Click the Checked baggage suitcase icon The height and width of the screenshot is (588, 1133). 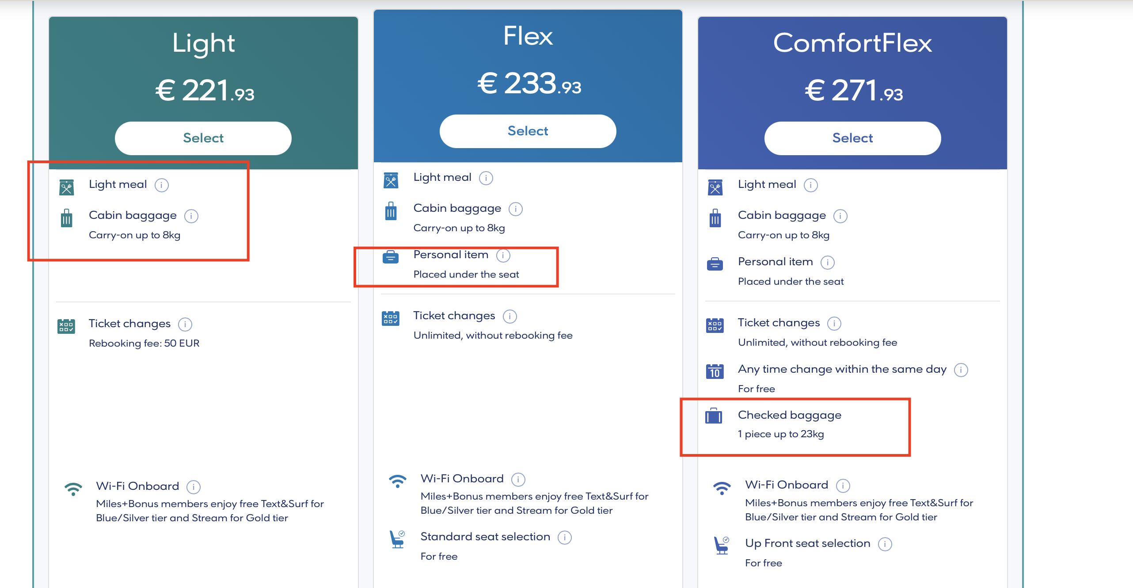click(x=714, y=416)
